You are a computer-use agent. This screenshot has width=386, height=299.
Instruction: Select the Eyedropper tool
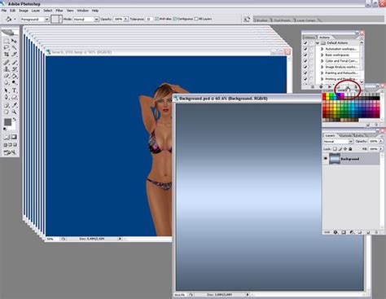pos(14,105)
